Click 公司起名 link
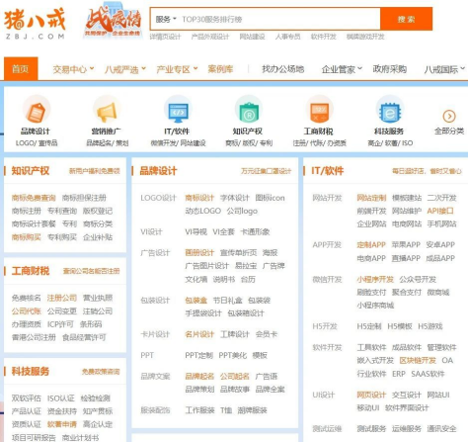This screenshot has width=469, height=442. pyautogui.click(x=235, y=377)
